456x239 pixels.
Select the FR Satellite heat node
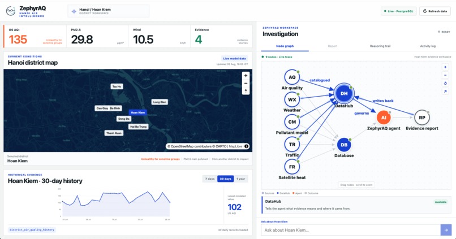[292, 167]
